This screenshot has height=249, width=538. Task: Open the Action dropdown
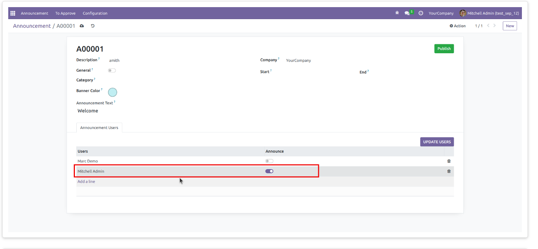point(458,26)
